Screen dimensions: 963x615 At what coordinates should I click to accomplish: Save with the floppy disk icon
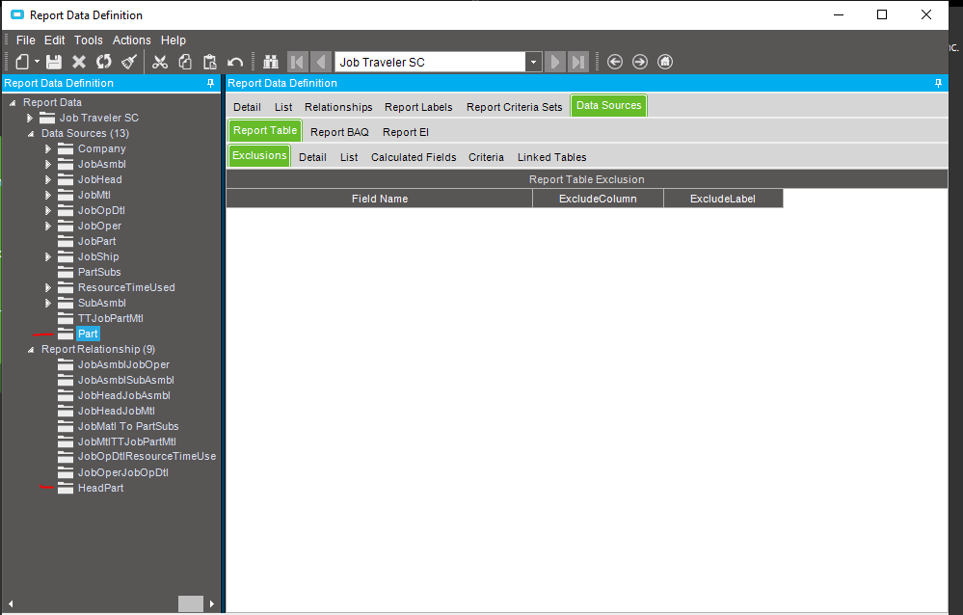pos(54,62)
